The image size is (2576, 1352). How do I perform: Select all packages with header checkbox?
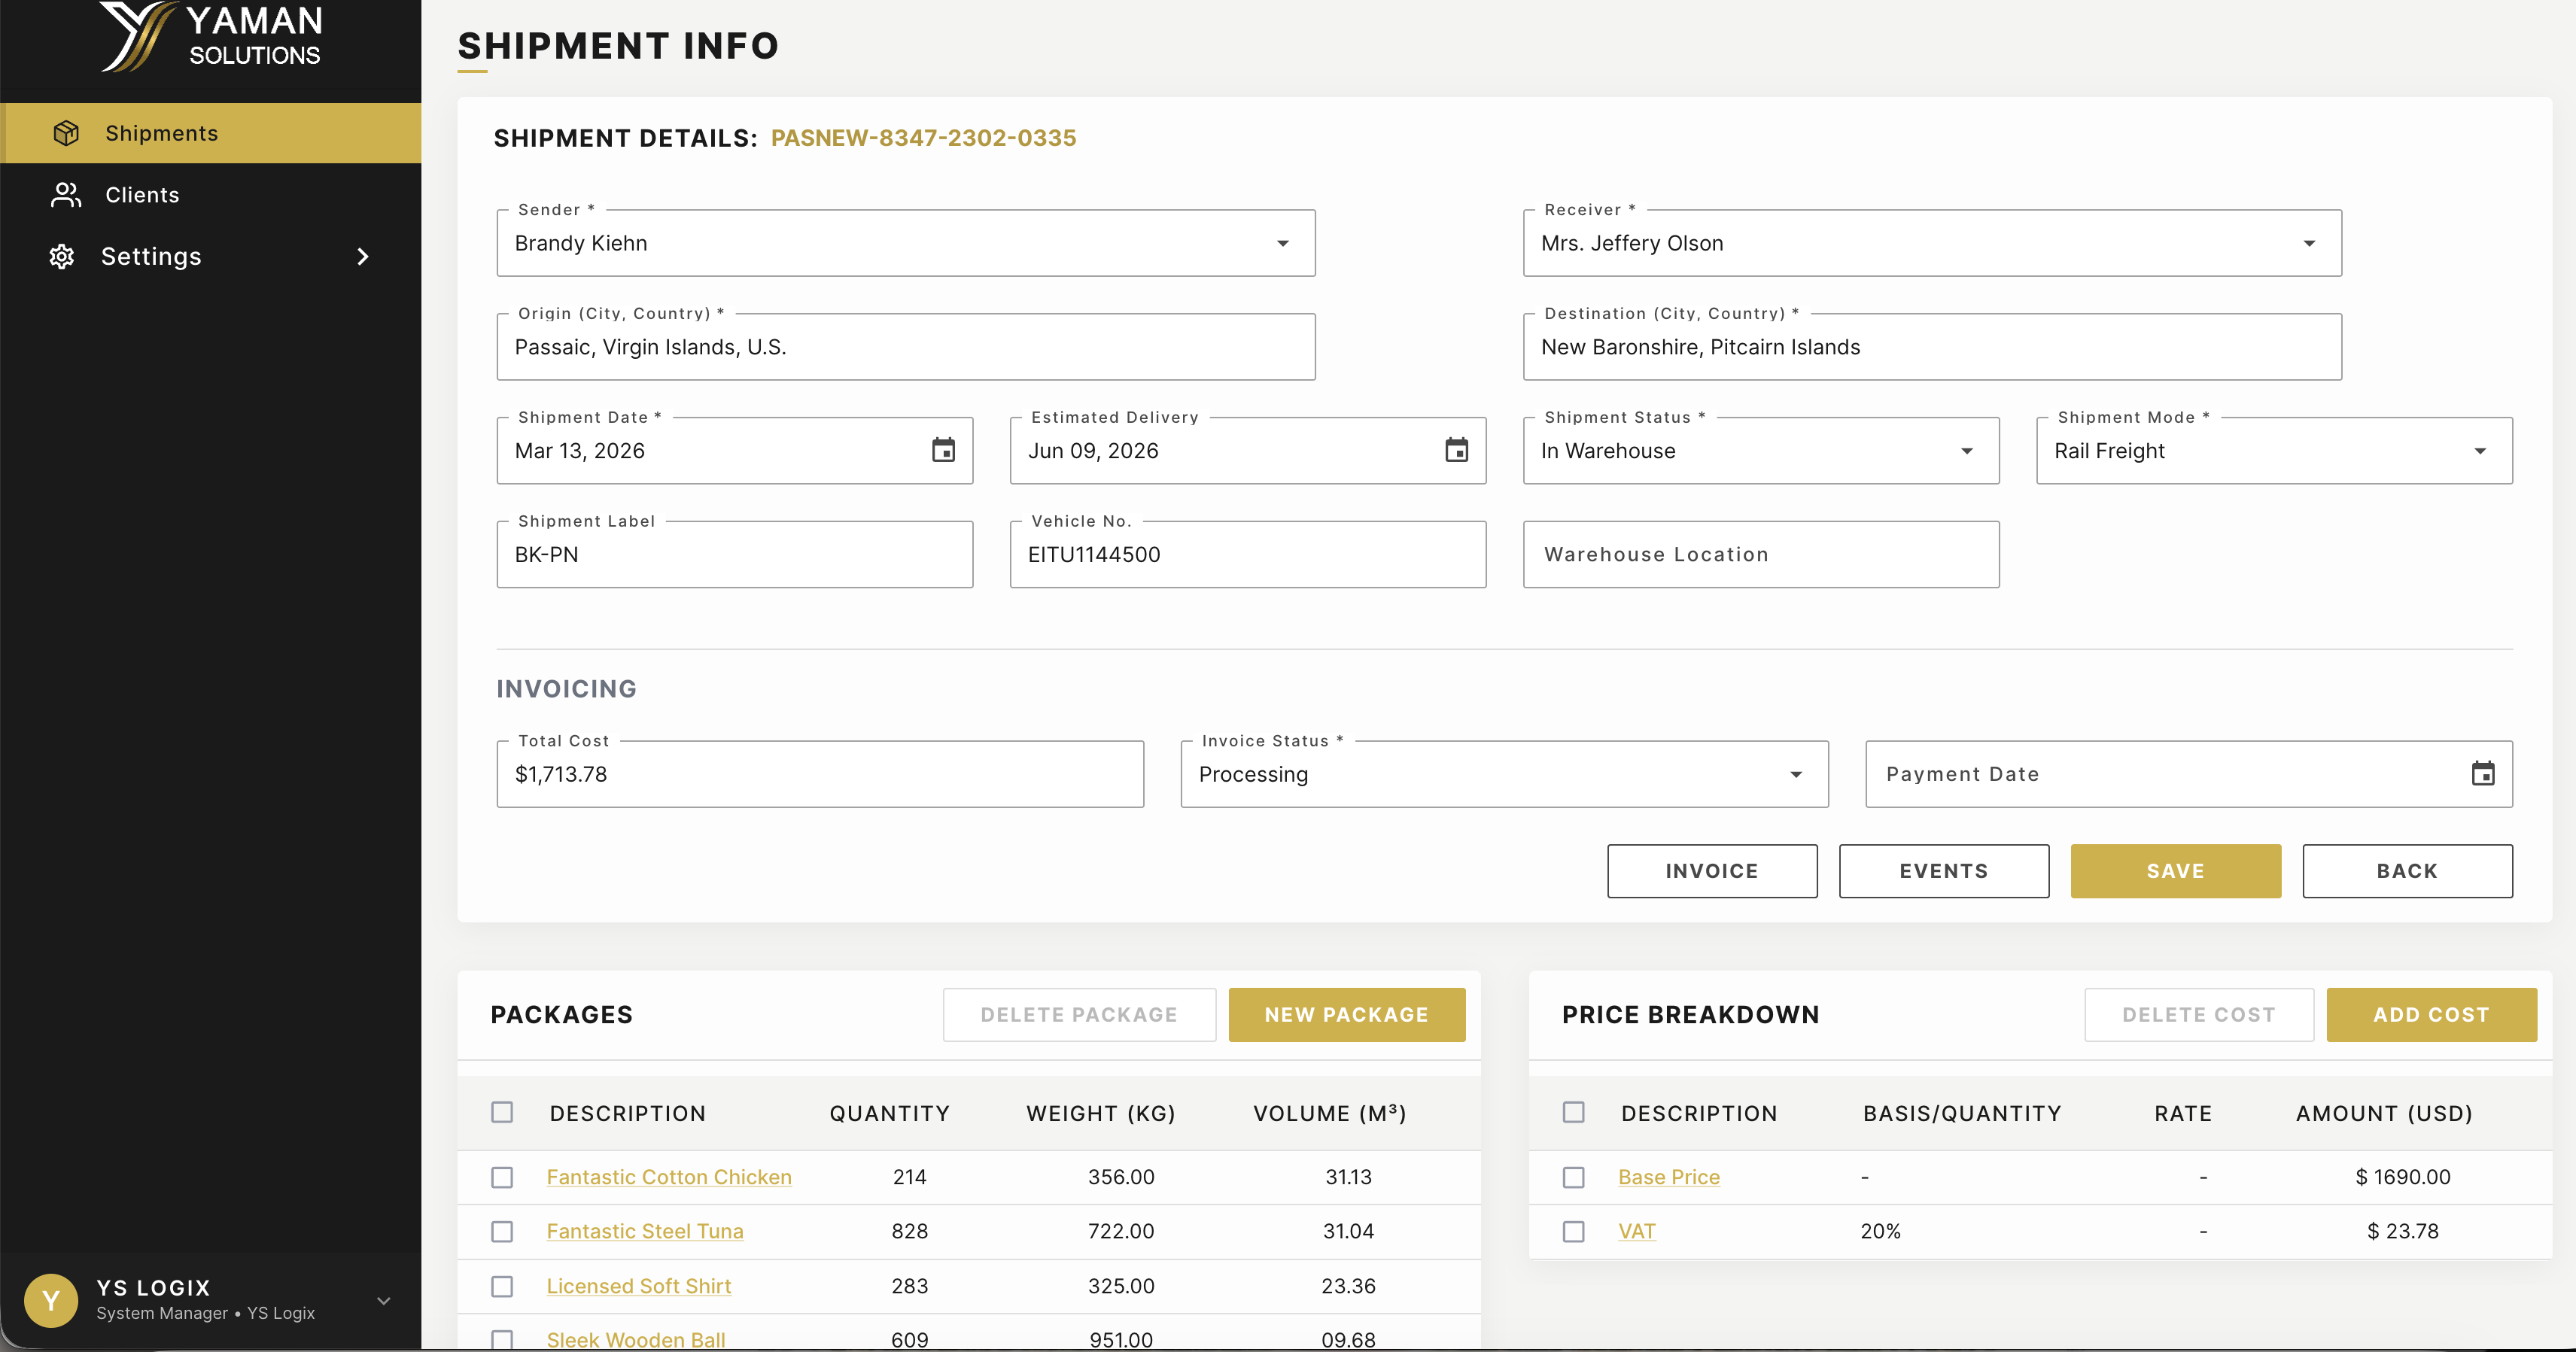[502, 1112]
